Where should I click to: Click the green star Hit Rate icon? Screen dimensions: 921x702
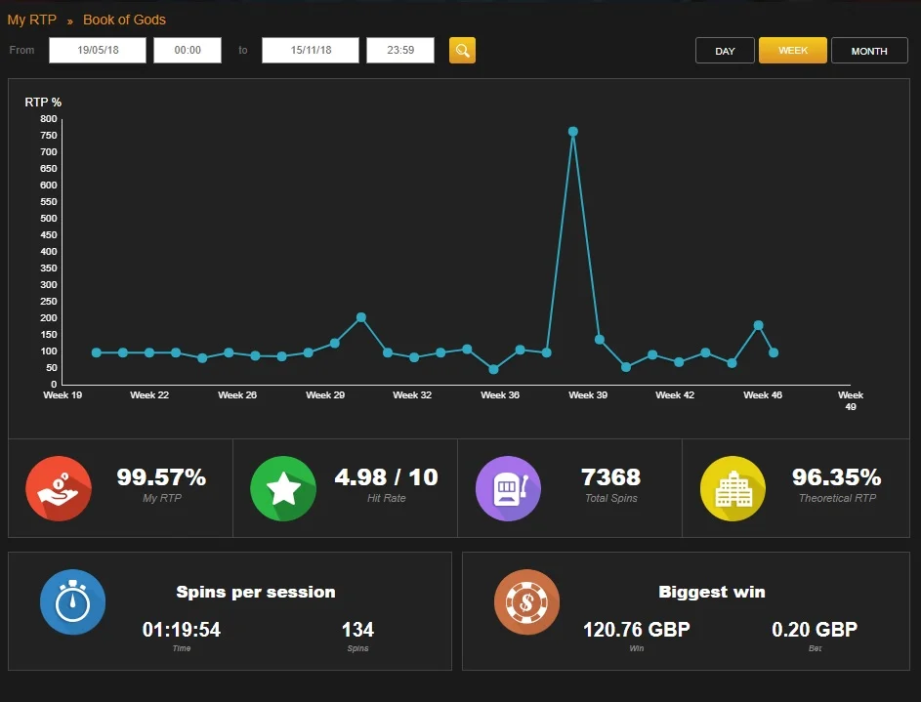click(283, 488)
